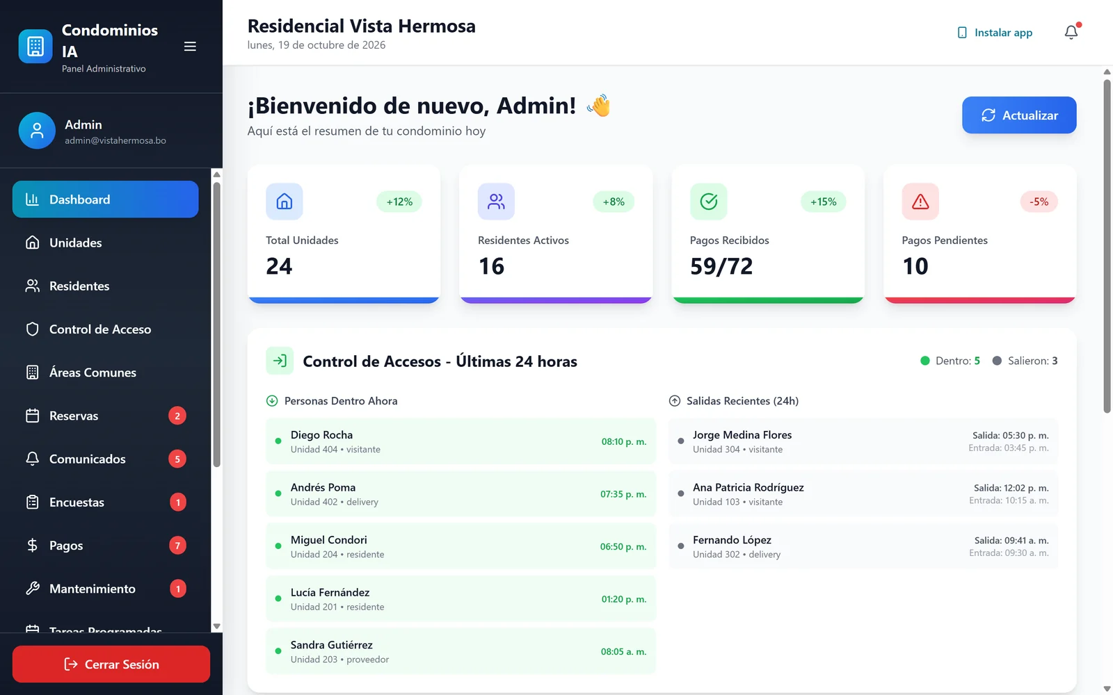This screenshot has height=695, width=1113.
Task: Select Andrés Poma delivery row
Action: (461, 494)
